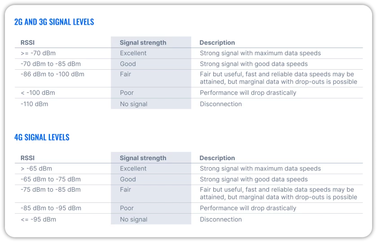
Task: Click the "4G SIGNAL LEVELS" heading
Action: click(42, 137)
